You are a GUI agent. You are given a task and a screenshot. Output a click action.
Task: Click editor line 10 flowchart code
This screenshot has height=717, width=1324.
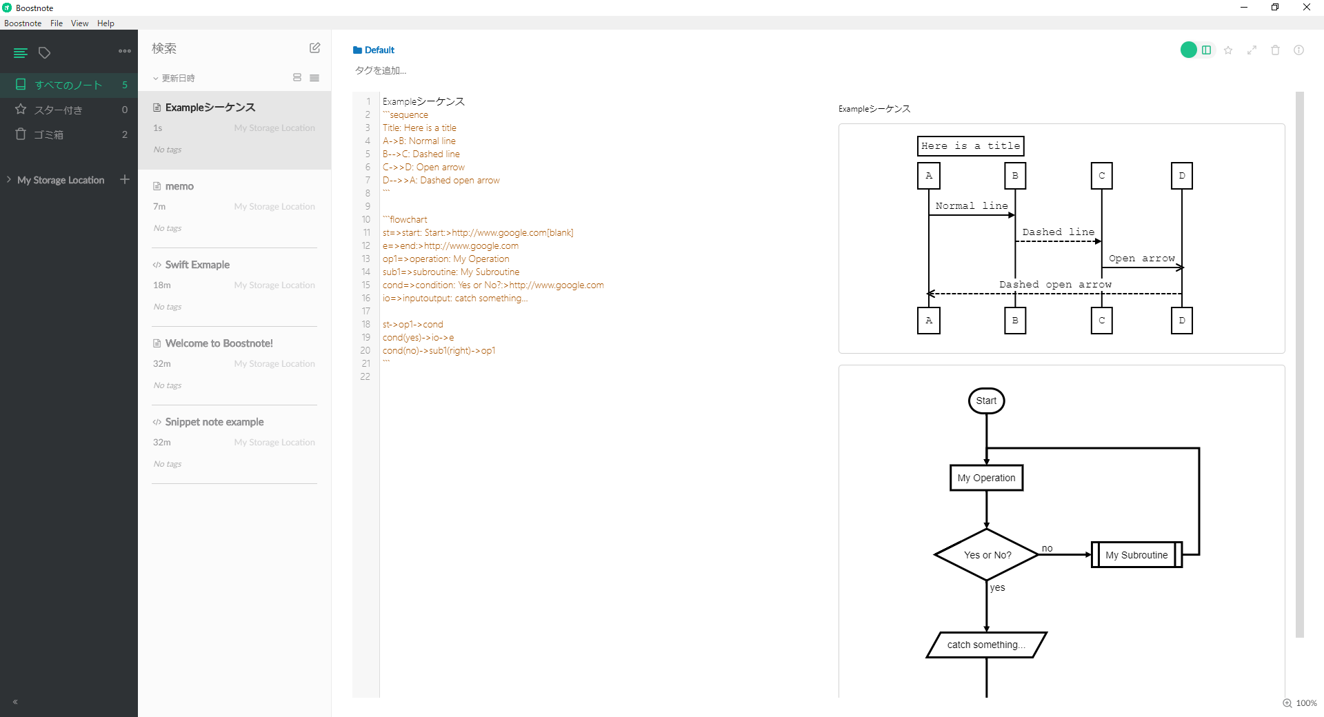click(x=405, y=219)
